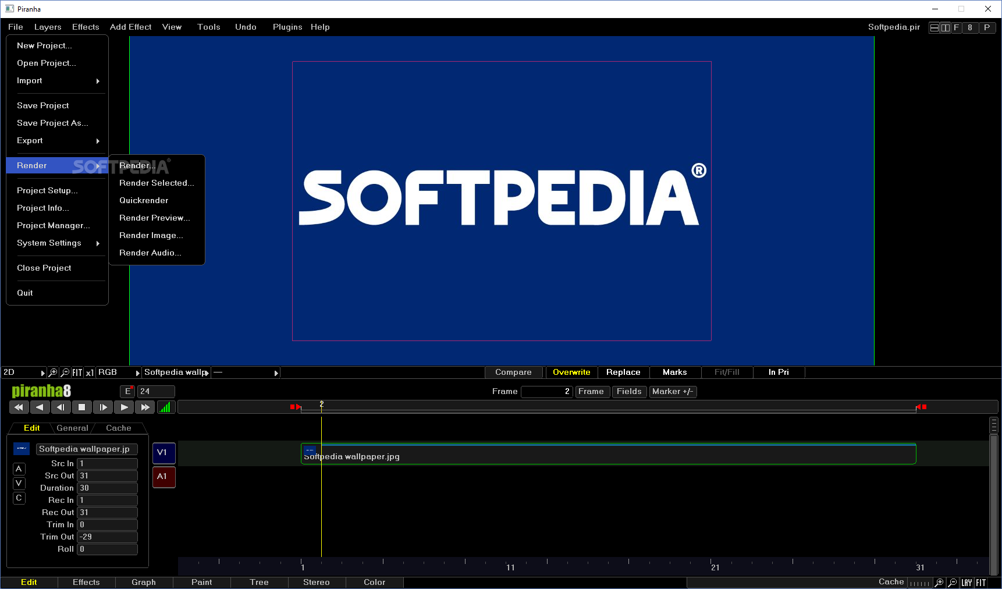Viewport: 1002px width, 589px height.
Task: Click the Fields button
Action: pos(629,392)
